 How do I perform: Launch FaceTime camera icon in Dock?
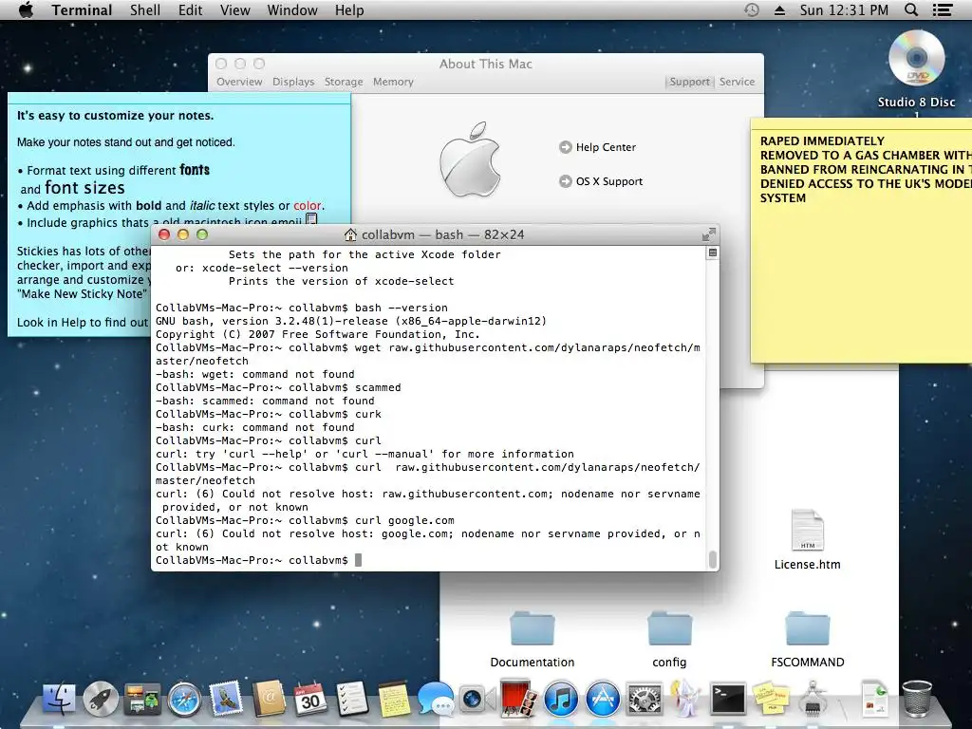[x=477, y=700]
